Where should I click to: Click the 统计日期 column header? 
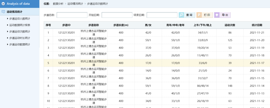click(x=257, y=25)
